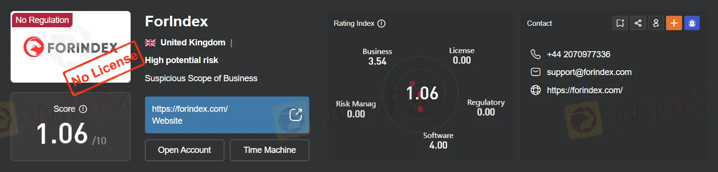
Task: Click the bookmark add icon
Action: pyautogui.click(x=620, y=23)
